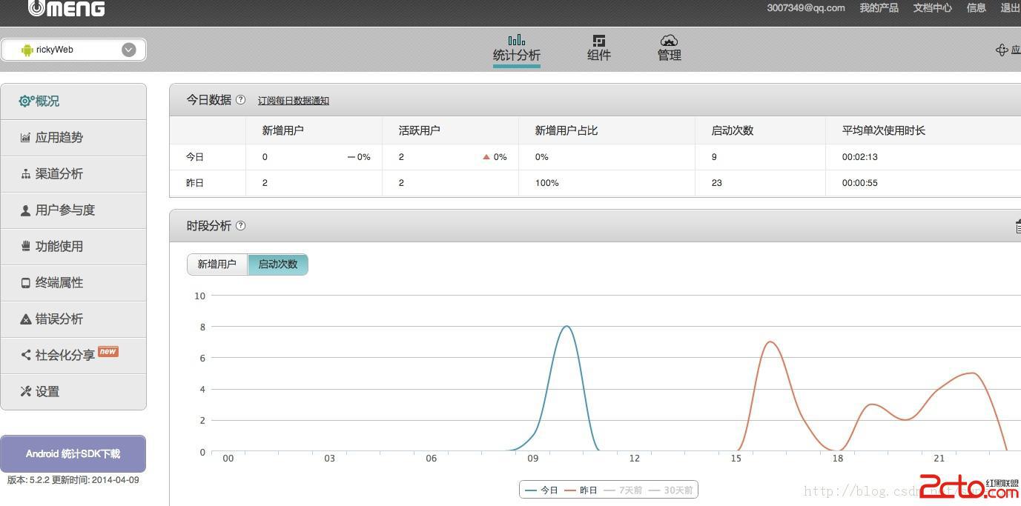Open the 我的产品 menu

(879, 8)
